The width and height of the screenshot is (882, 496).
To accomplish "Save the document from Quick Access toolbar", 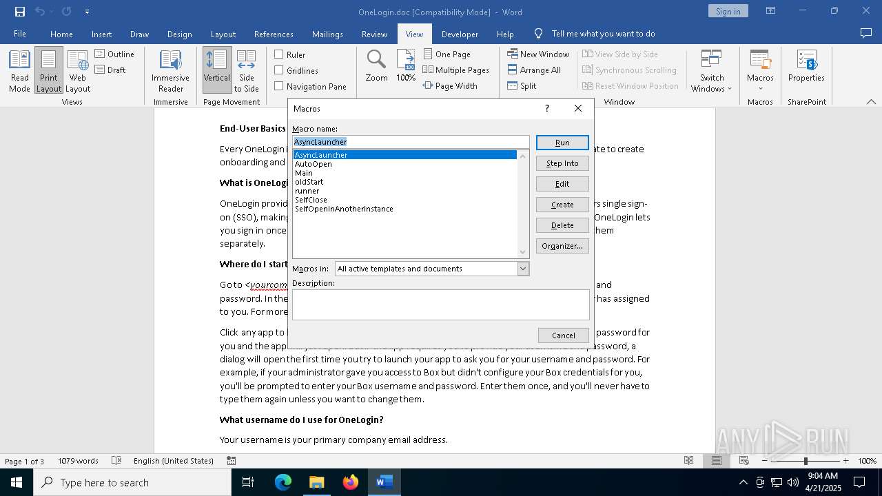I will [x=19, y=12].
